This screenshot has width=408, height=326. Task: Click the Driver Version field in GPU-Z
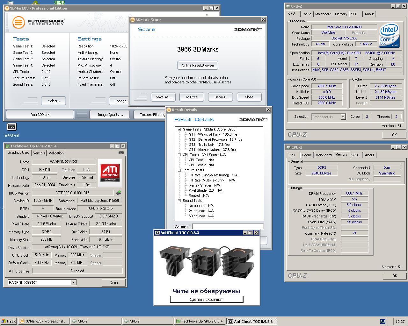[x=77, y=247]
